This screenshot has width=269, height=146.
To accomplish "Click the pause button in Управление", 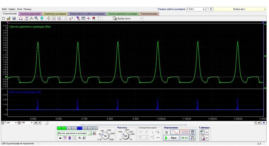I will coord(166,132).
